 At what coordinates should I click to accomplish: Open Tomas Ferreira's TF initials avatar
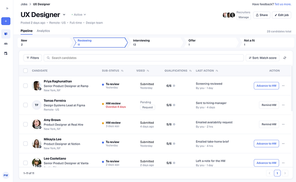pyautogui.click(x=37, y=105)
